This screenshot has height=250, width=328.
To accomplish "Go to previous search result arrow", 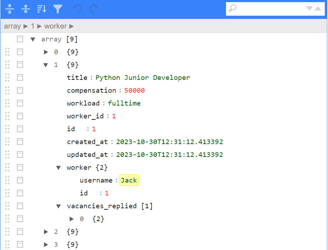I will (318, 8).
